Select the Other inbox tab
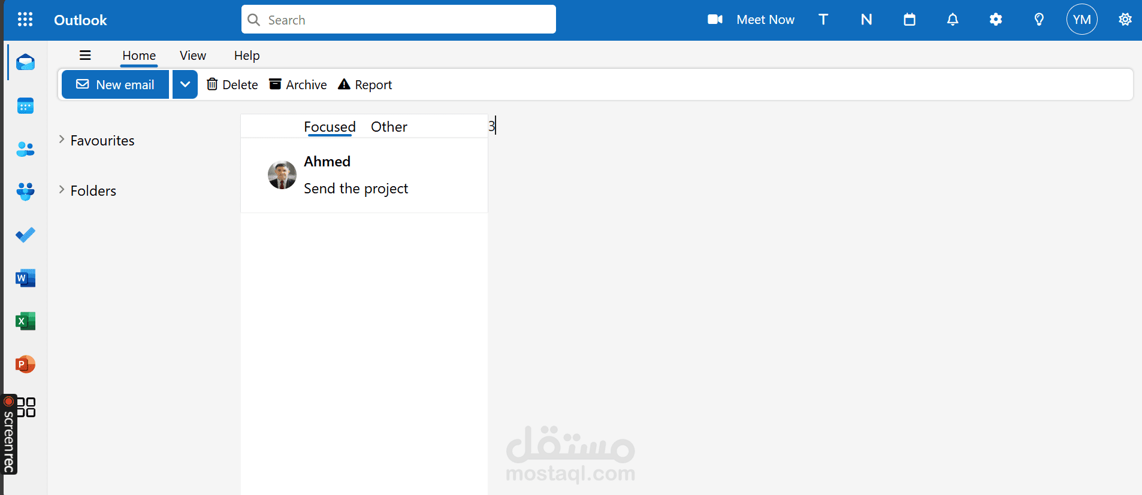 tap(389, 127)
